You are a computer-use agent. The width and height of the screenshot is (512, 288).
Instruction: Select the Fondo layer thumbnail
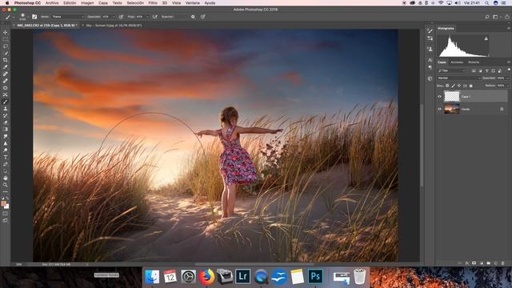click(x=452, y=109)
